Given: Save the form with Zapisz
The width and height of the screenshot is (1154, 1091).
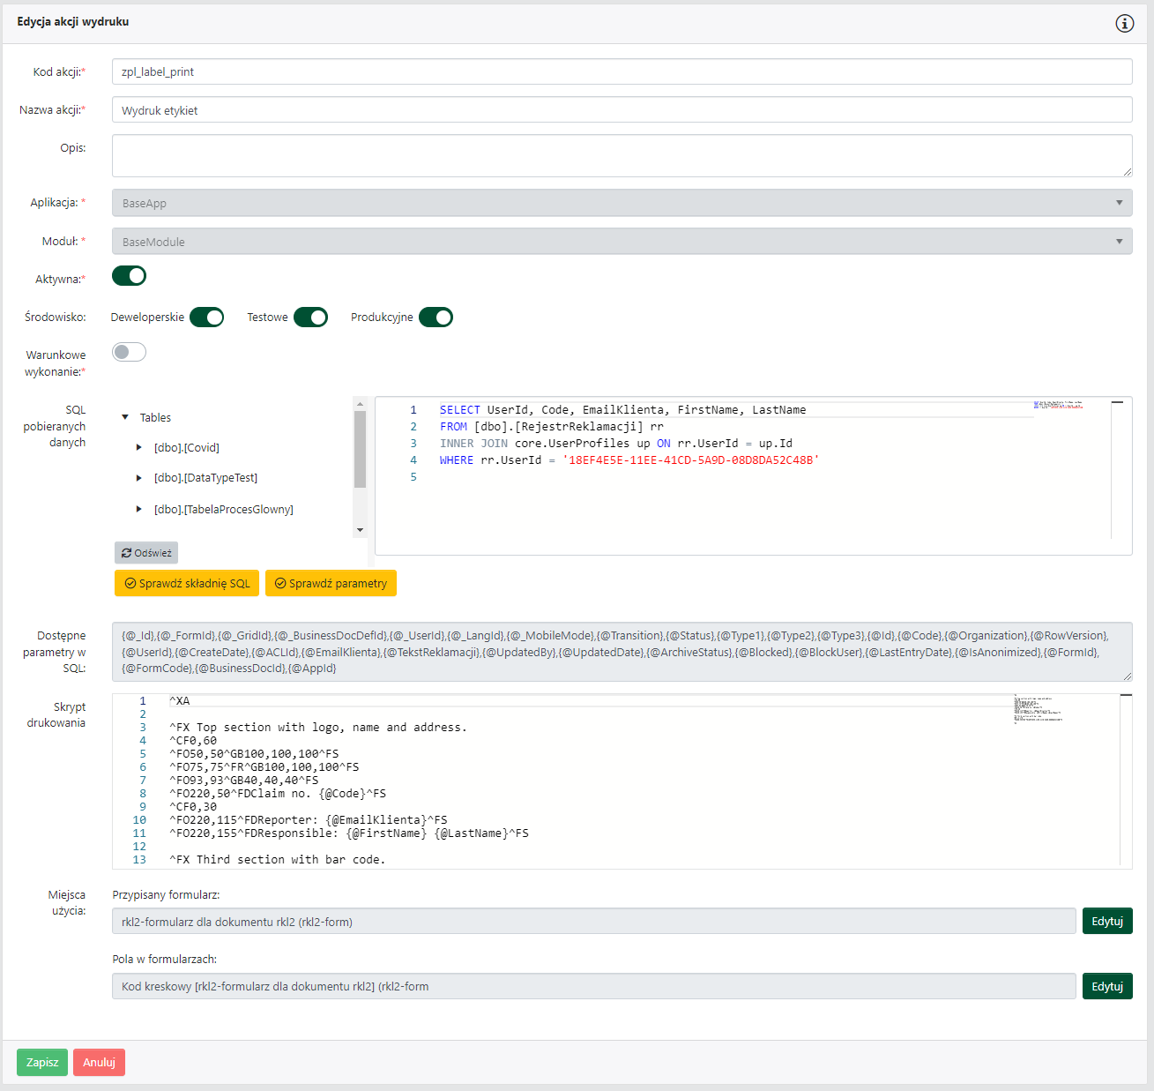Looking at the screenshot, I should coord(42,1062).
